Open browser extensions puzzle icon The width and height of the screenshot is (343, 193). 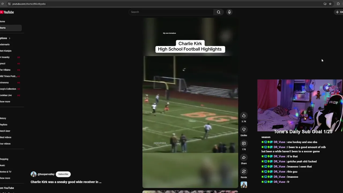(338, 4)
